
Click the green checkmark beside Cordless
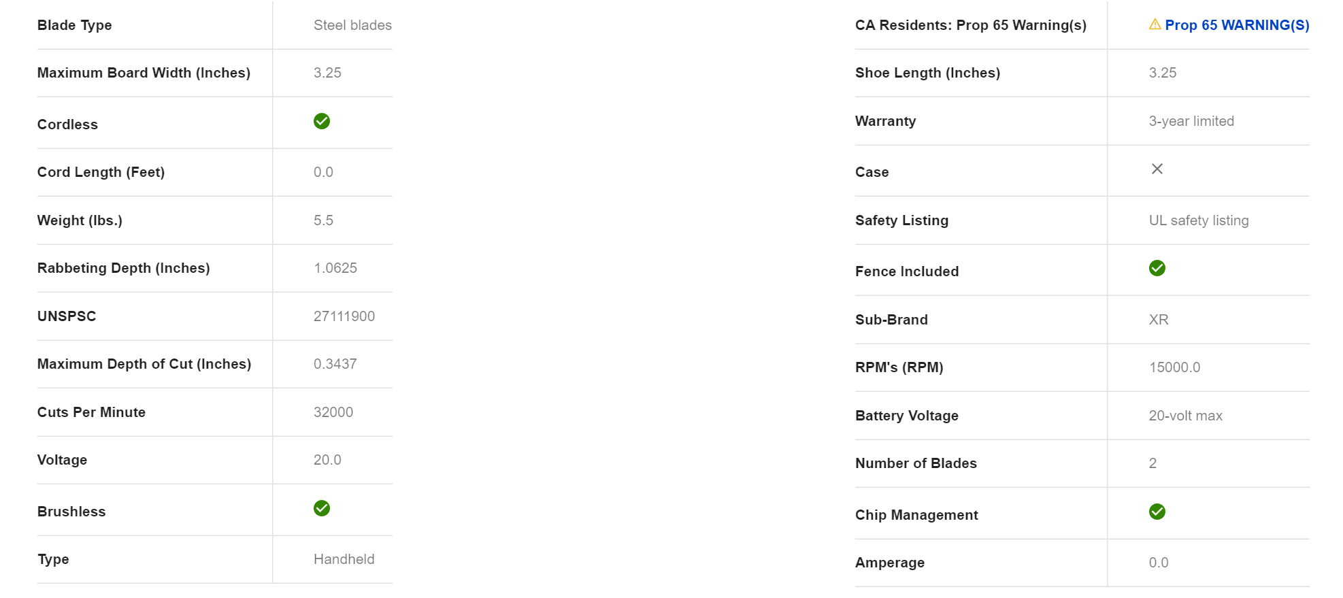point(322,121)
